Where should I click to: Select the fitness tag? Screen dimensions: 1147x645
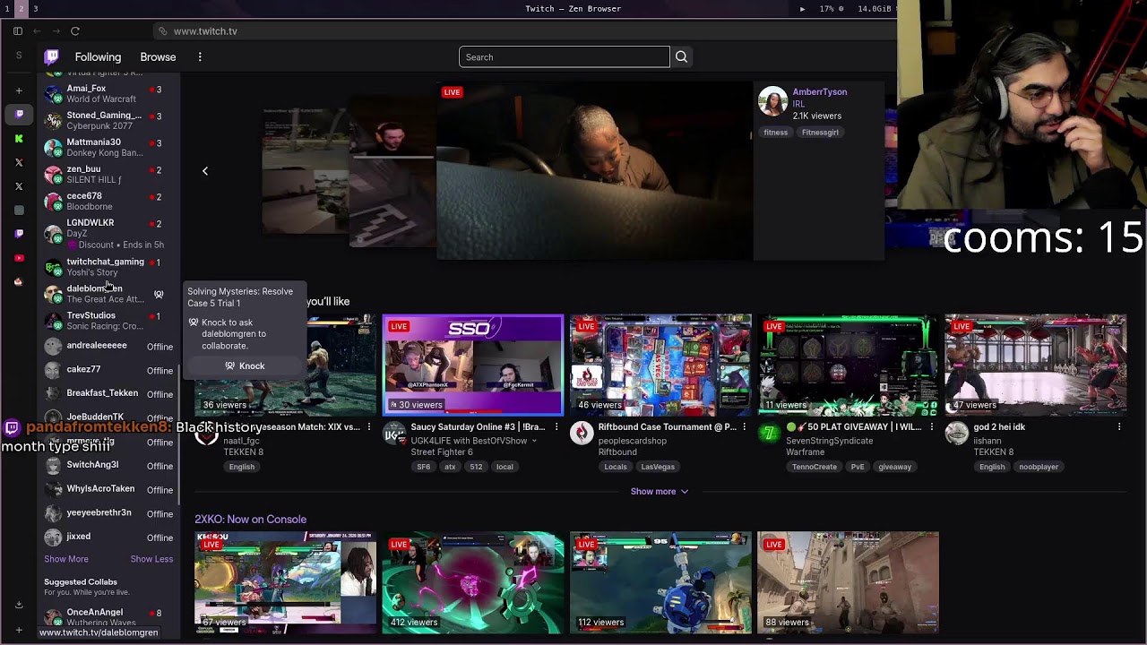coord(776,133)
